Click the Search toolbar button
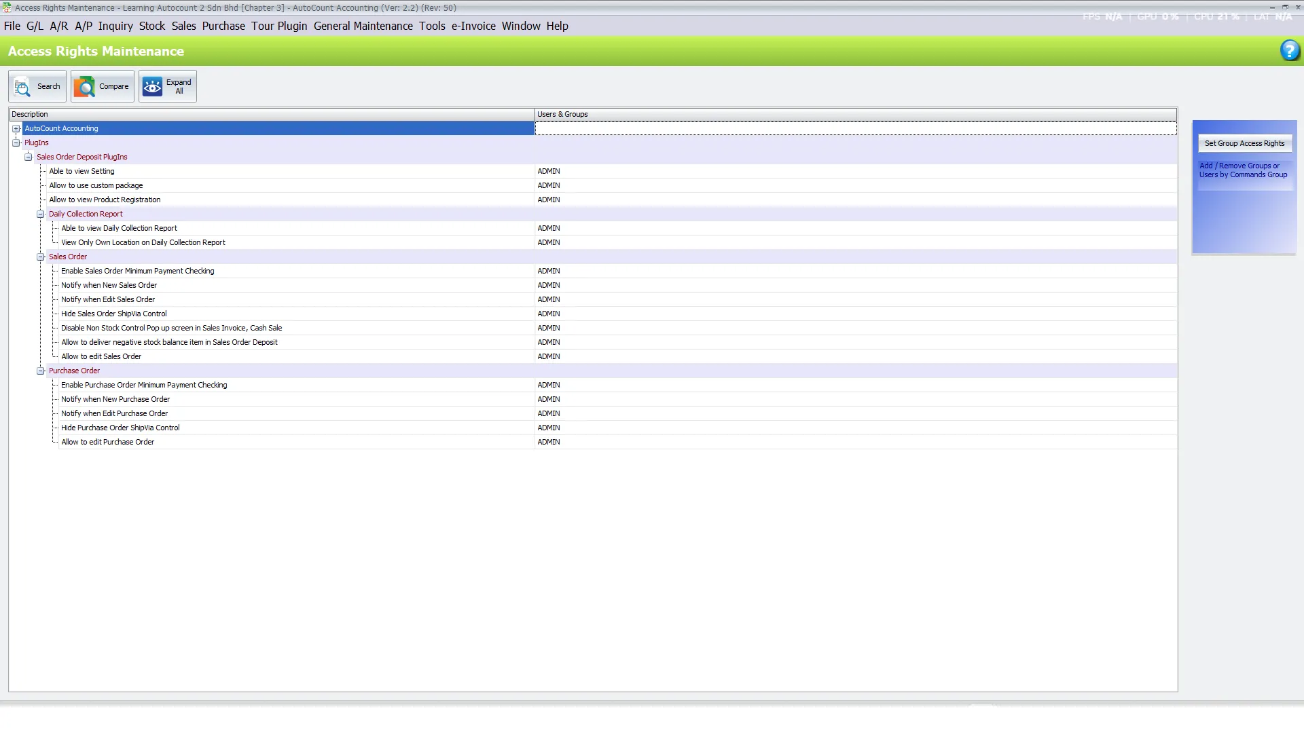Viewport: 1304px width, 733px height. [37, 86]
